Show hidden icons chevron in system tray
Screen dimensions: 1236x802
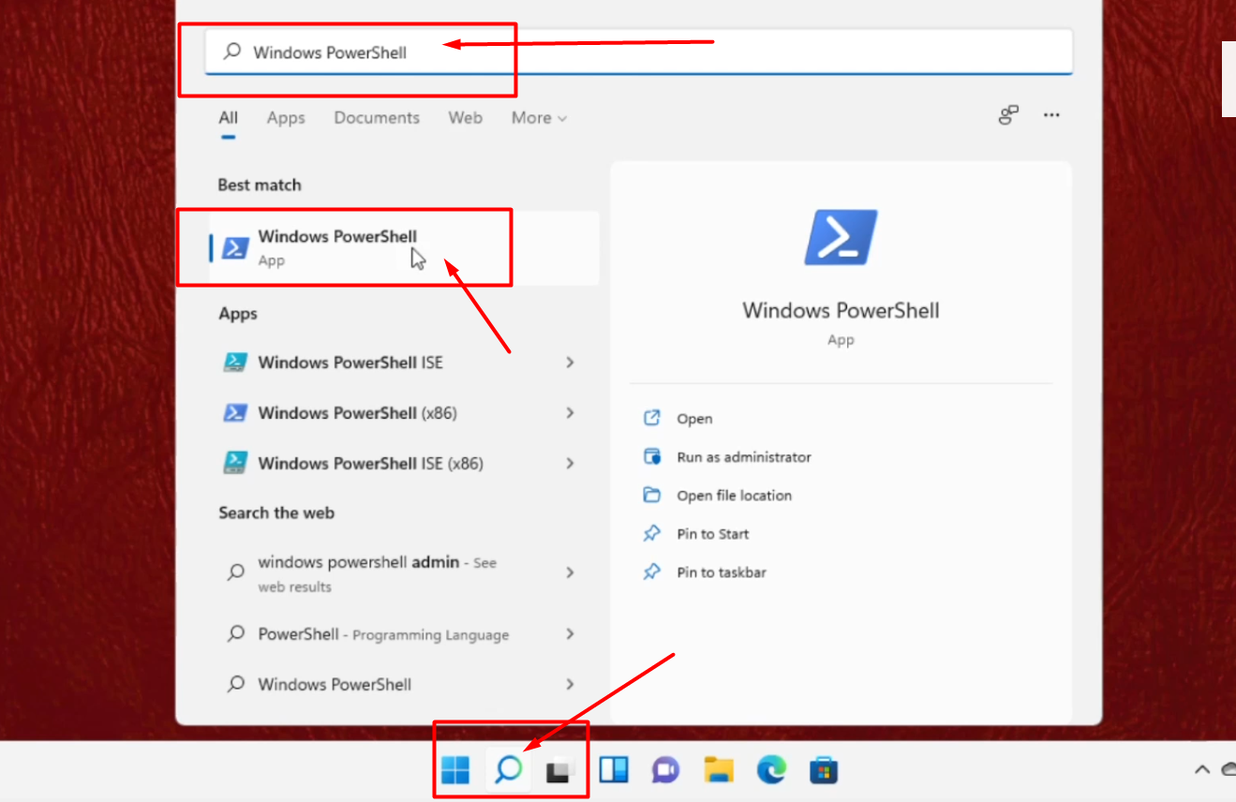click(x=1202, y=770)
